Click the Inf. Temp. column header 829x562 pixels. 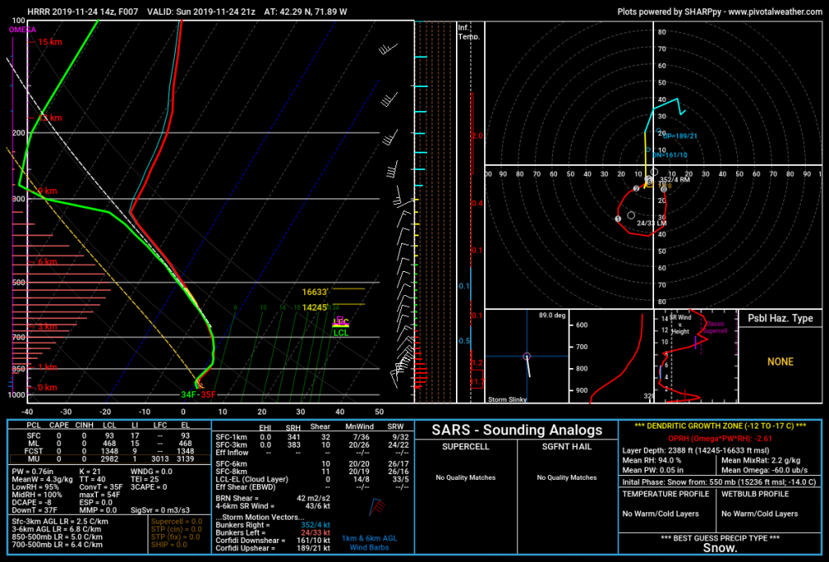(x=468, y=31)
